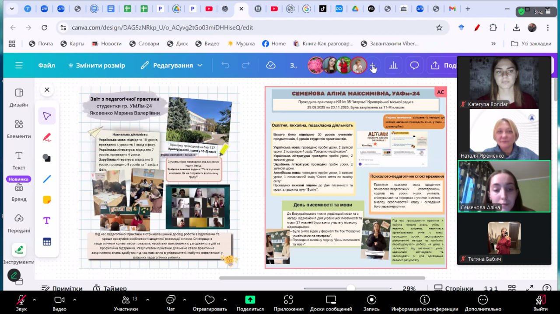560x314 pixels.
Task: Open Canva comments speech bubble
Action: click(414, 66)
